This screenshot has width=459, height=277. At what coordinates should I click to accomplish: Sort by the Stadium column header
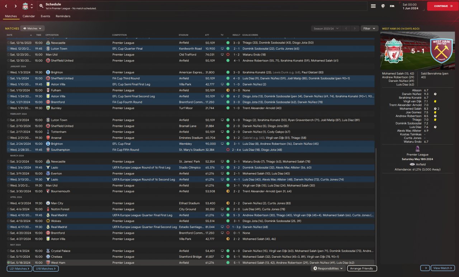click(x=183, y=35)
